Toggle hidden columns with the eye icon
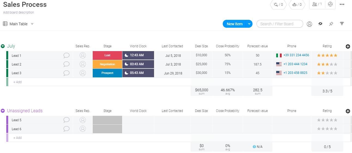 [x=320, y=24]
